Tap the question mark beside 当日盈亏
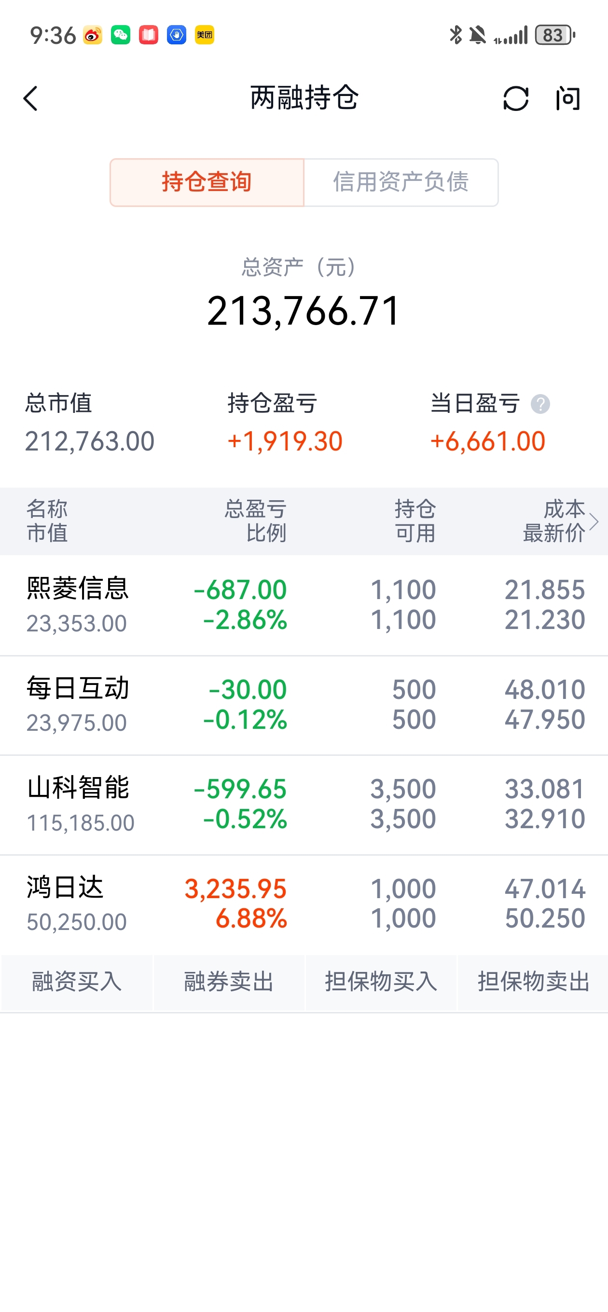Screen dimensions: 608x1312 coord(540,404)
